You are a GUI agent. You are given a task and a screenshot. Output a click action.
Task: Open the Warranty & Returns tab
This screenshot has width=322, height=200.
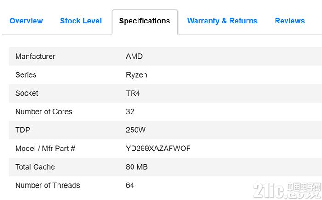pyautogui.click(x=222, y=21)
